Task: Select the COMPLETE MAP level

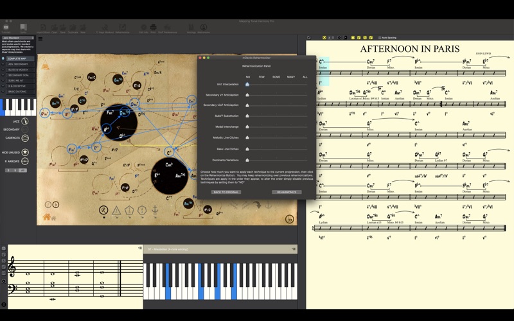Action: pos(21,58)
